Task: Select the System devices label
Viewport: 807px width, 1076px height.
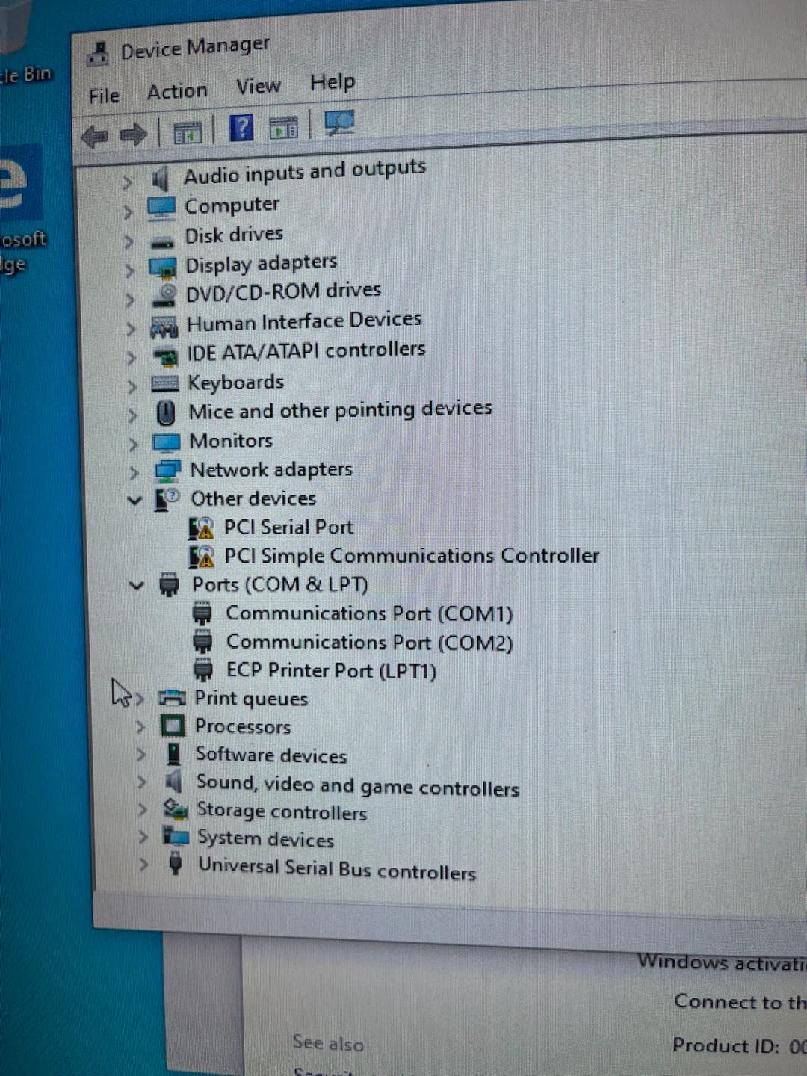Action: pos(265,839)
